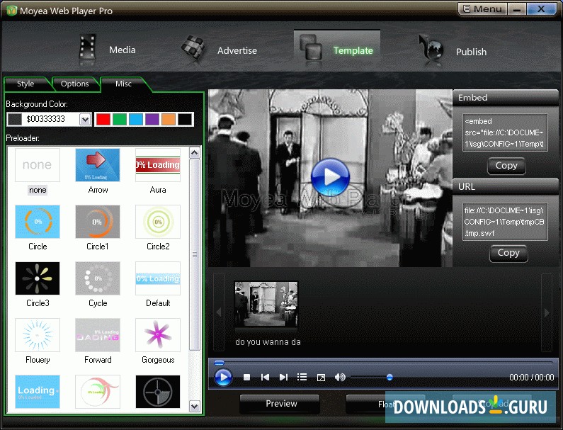The width and height of the screenshot is (563, 430).
Task: Select the Misc tab
Action: coord(123,84)
